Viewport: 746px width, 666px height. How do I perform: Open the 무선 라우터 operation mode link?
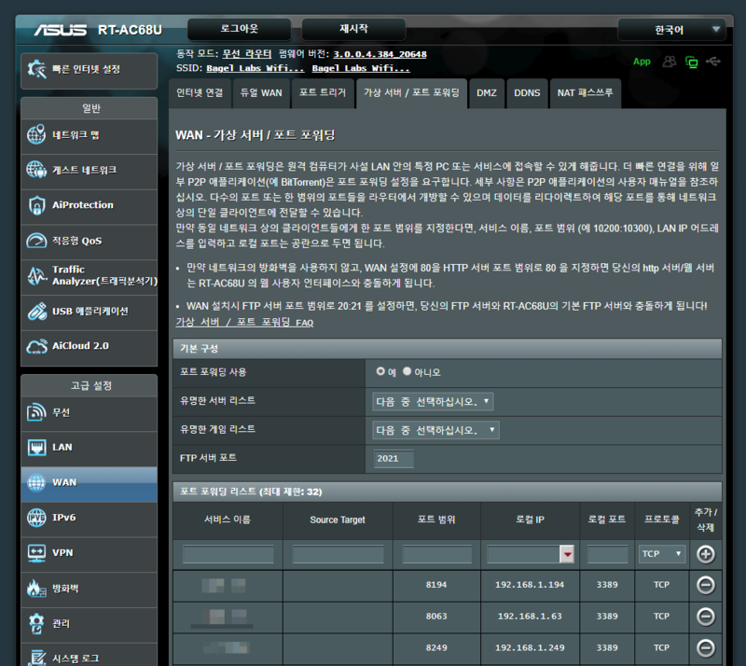tap(247, 54)
